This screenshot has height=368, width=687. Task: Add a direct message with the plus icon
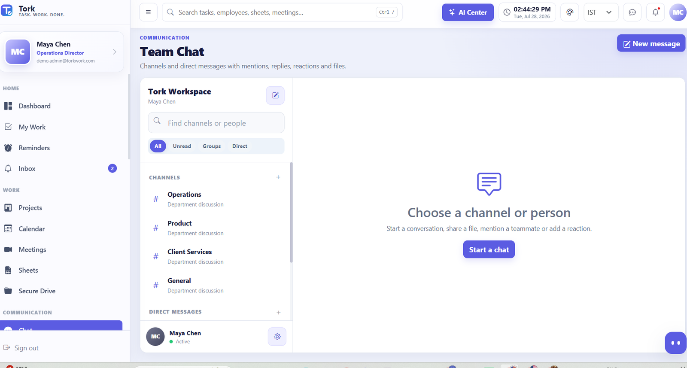pyautogui.click(x=278, y=313)
